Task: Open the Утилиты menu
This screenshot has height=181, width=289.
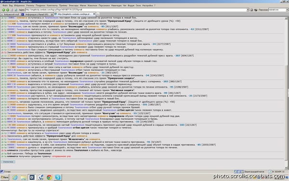Action: pos(30,5)
